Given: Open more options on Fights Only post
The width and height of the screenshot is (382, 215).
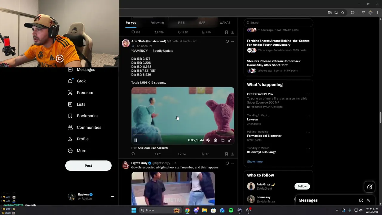Looking at the screenshot, I should [232, 163].
